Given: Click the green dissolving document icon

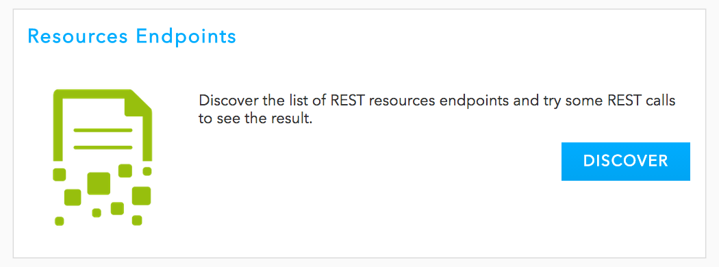Looking at the screenshot, I should [x=102, y=157].
